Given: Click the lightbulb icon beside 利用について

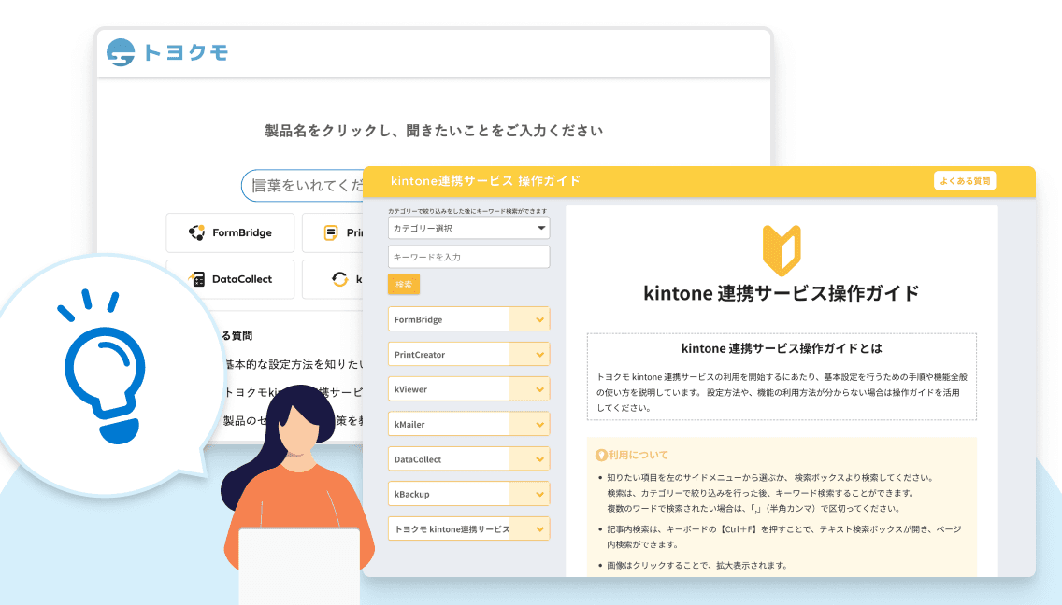Looking at the screenshot, I should pyautogui.click(x=601, y=456).
